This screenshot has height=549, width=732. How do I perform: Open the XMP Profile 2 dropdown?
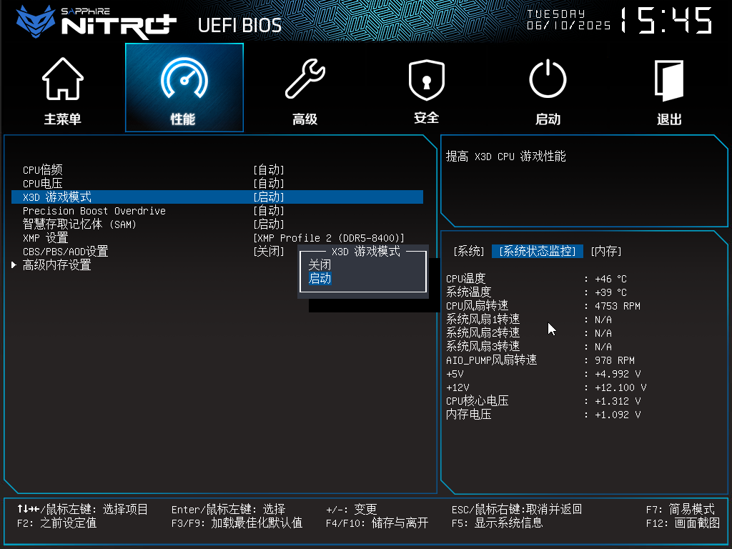329,238
